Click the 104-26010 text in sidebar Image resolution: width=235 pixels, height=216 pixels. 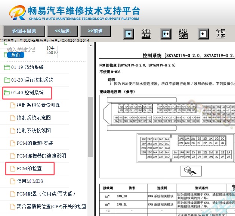(x=52, y=50)
